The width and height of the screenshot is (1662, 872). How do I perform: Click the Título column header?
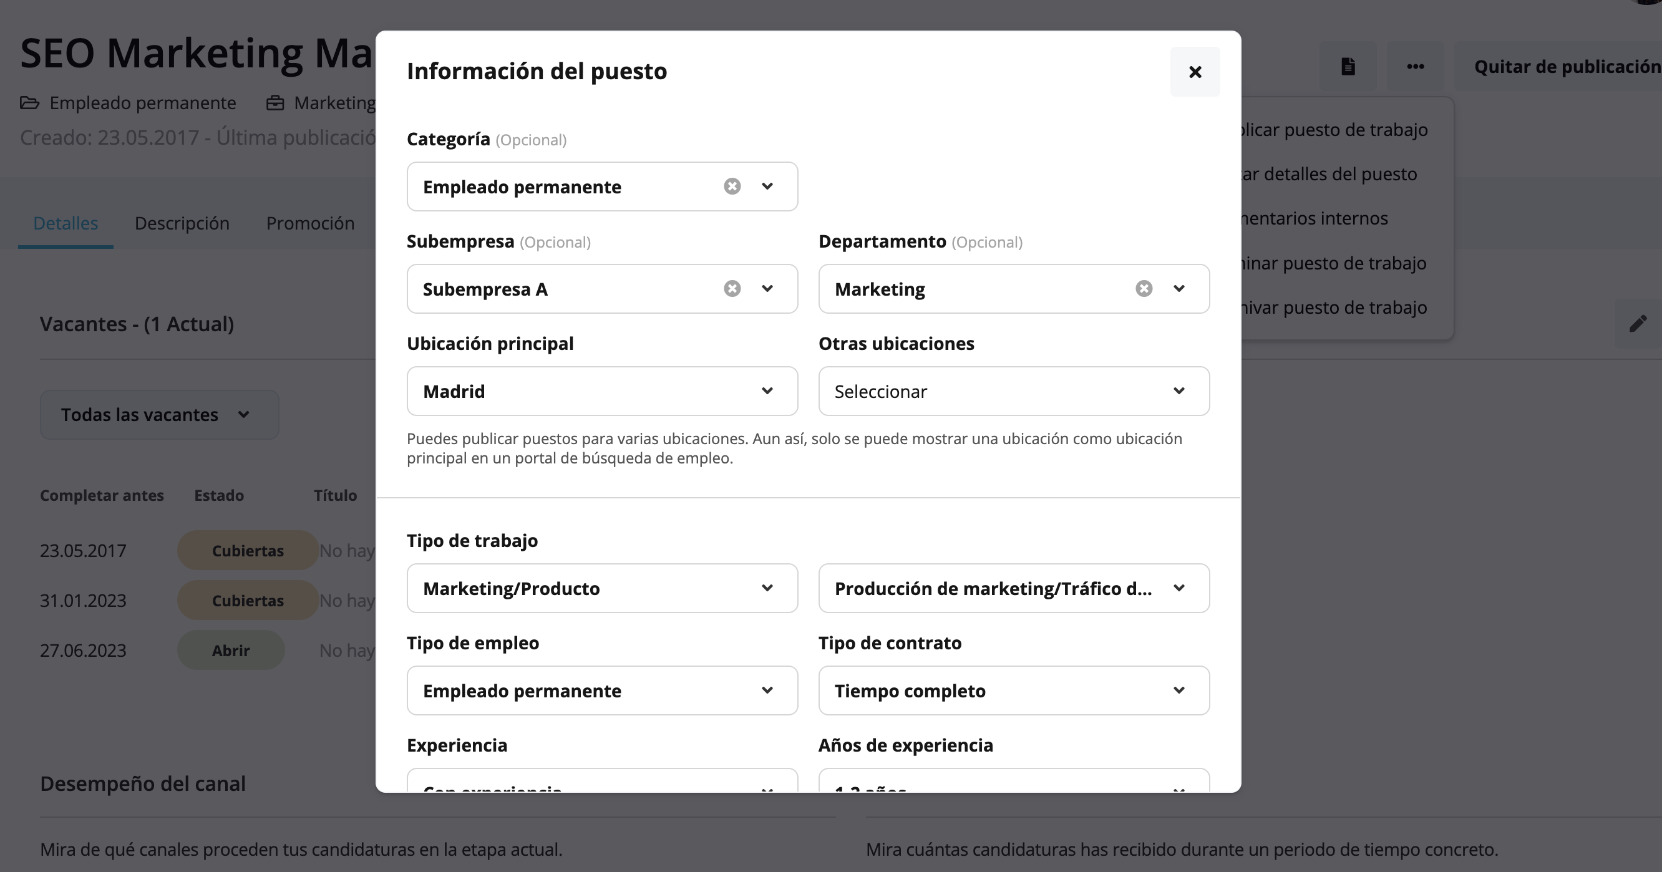[336, 495]
